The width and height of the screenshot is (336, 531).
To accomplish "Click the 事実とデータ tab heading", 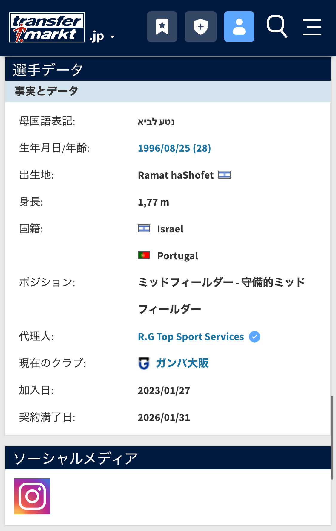I will (46, 91).
